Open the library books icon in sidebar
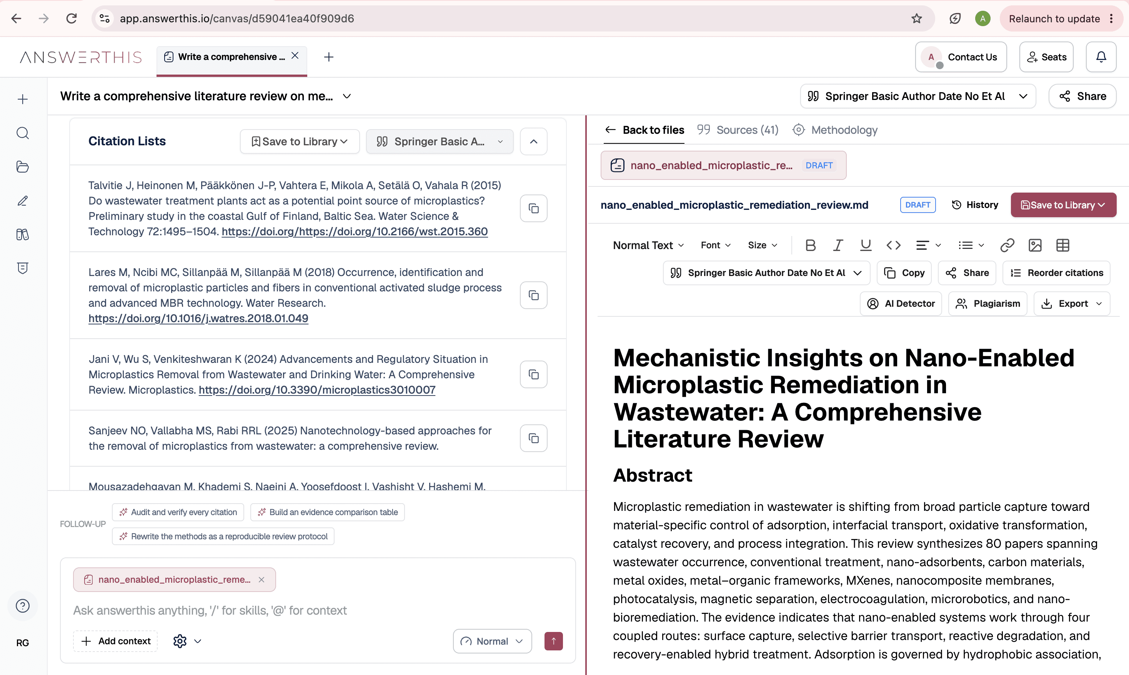 pos(23,234)
